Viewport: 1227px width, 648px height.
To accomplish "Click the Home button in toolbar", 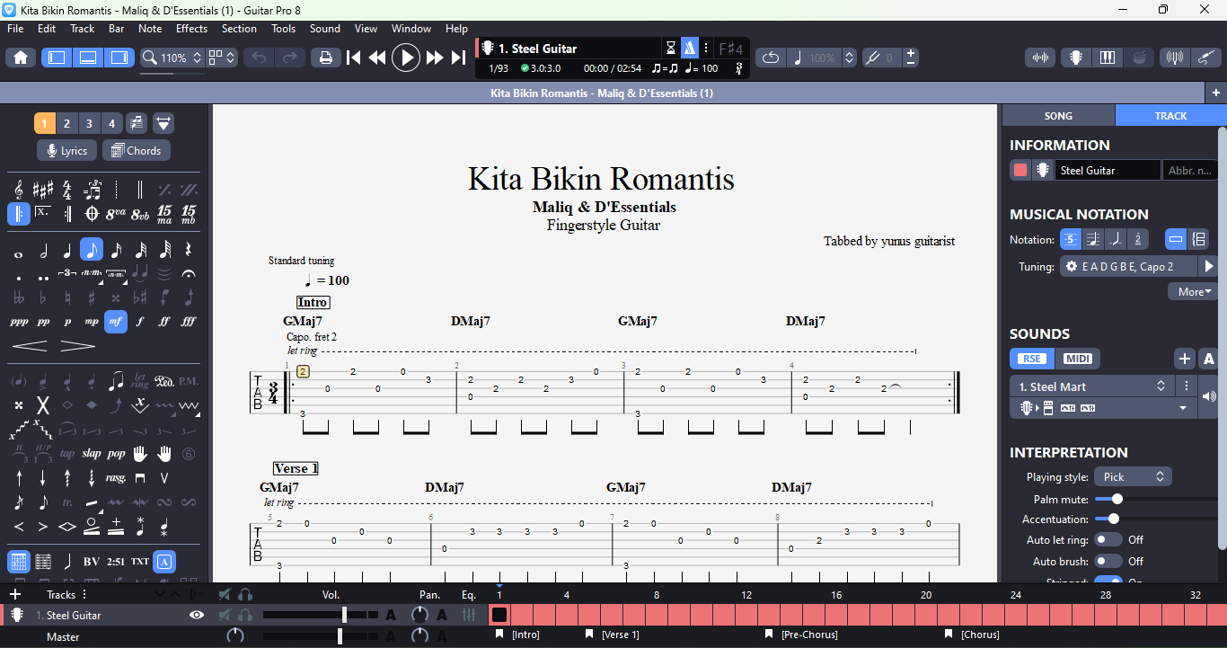I will click(20, 58).
